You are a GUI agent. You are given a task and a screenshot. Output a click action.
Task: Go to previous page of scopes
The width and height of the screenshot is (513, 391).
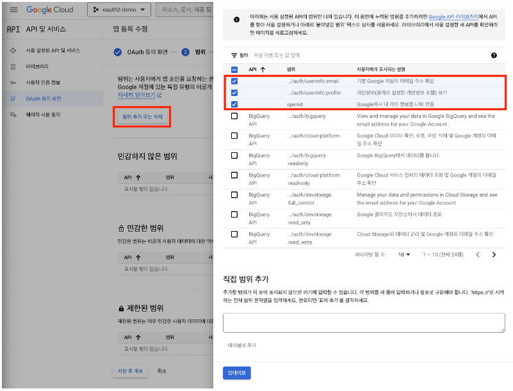[x=478, y=255]
